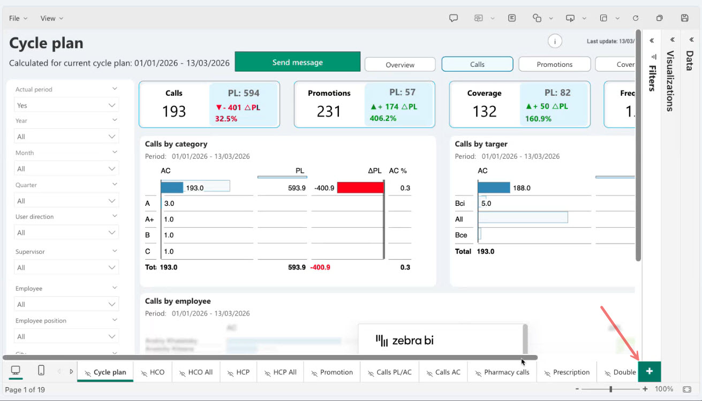Click the text box icon
This screenshot has height=401, width=702.
512,18
